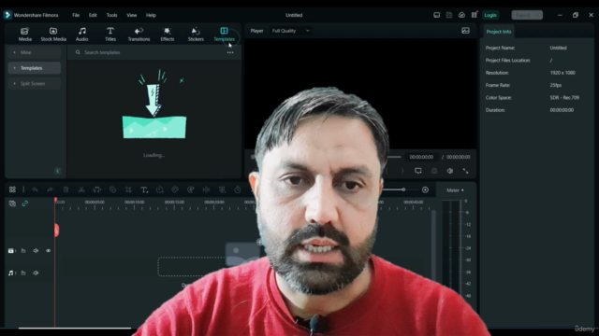Switch to the Audio tab
This screenshot has width=599, height=336.
(x=81, y=35)
